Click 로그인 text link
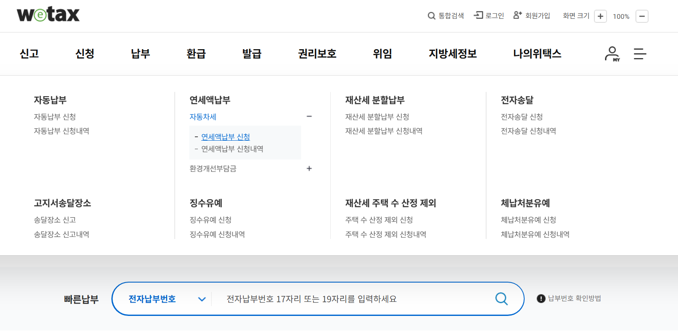 495,16
